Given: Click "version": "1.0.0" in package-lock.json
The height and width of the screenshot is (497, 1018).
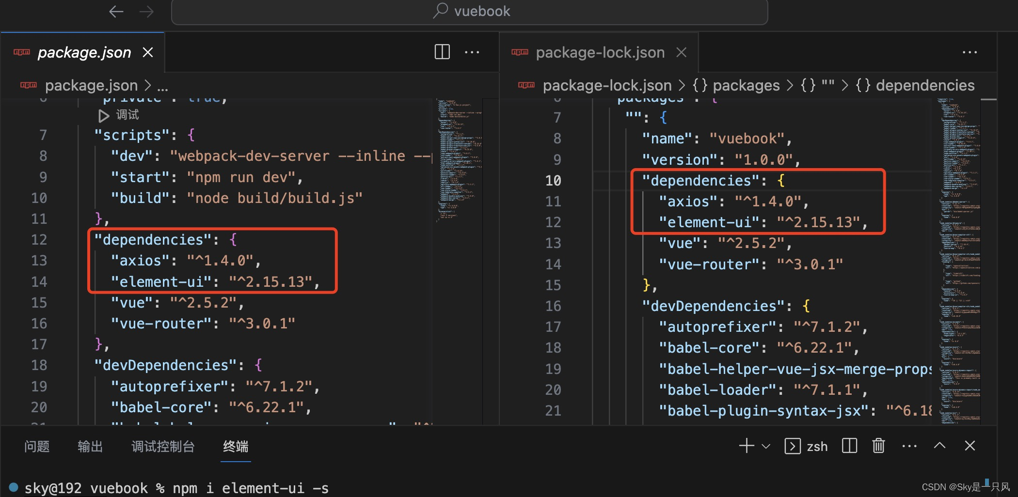Looking at the screenshot, I should 721,160.
